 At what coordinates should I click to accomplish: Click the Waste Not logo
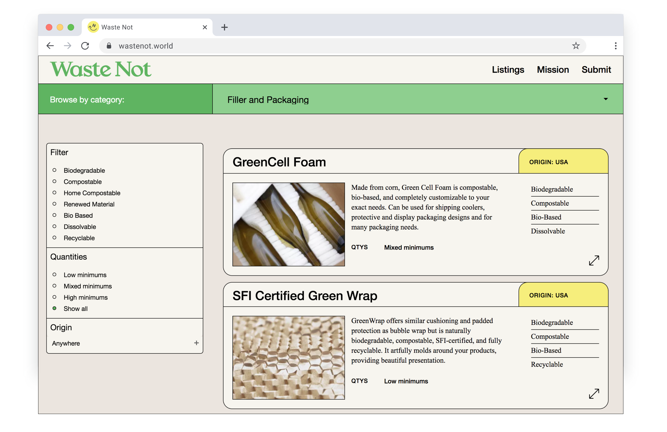pos(101,69)
